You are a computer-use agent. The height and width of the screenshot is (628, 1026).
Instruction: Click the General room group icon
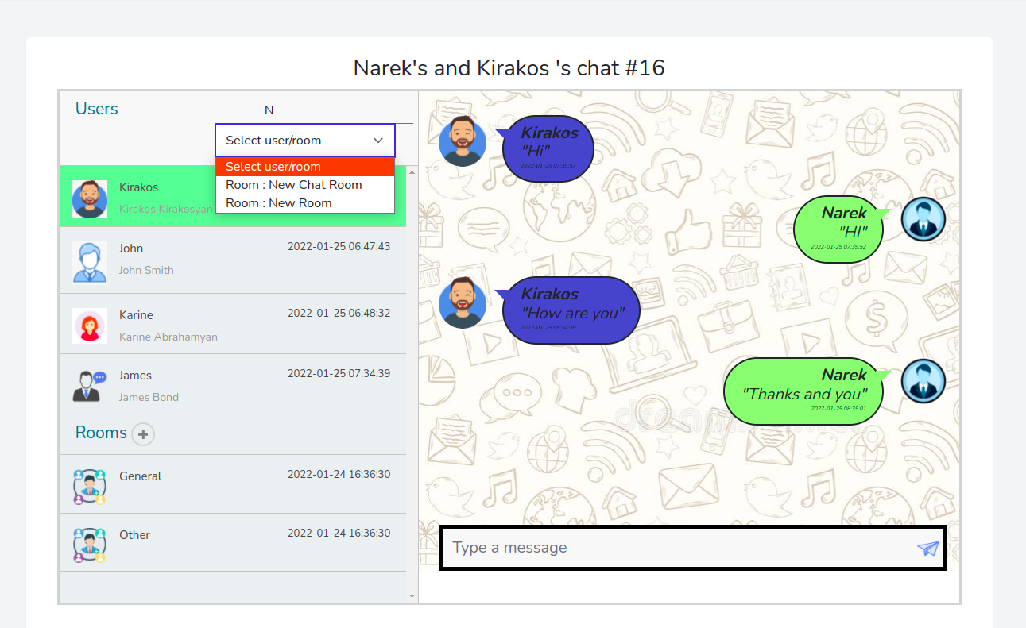90,487
